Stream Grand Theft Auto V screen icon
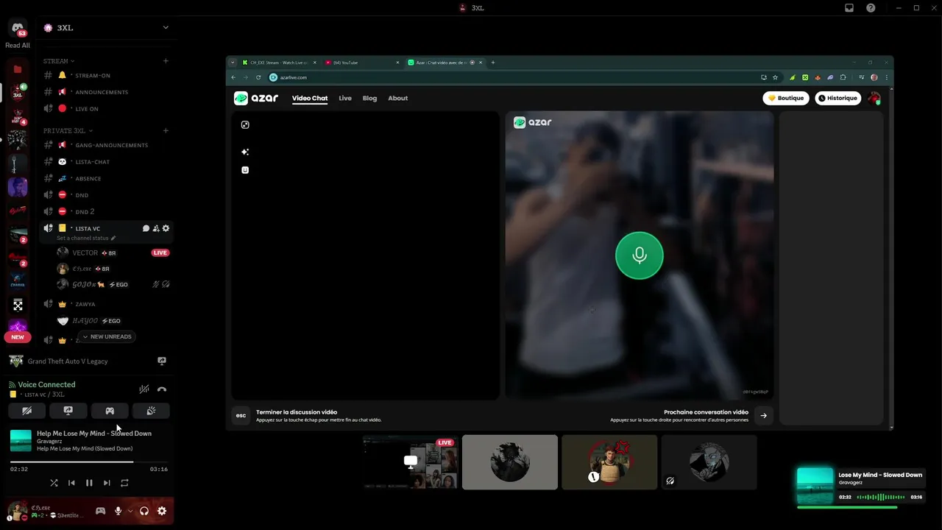The image size is (942, 530). tap(162, 361)
